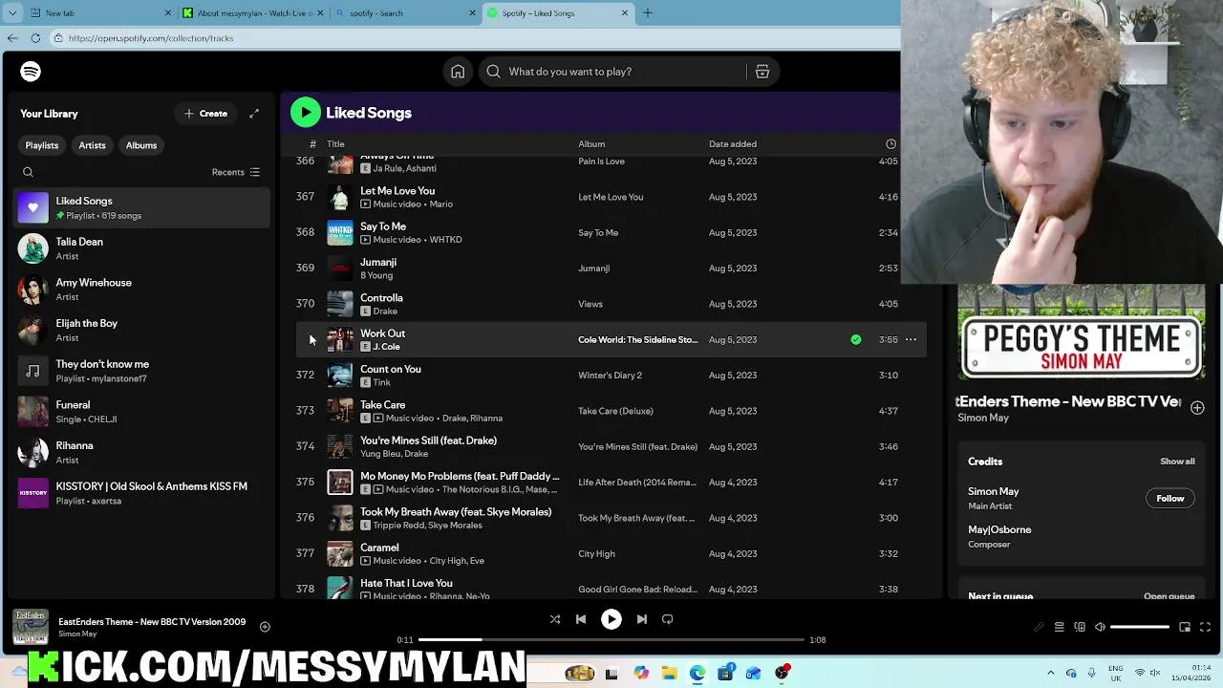The height and width of the screenshot is (688, 1223).
Task: Remove Work Out from Liked Songs checkmark
Action: (x=856, y=339)
